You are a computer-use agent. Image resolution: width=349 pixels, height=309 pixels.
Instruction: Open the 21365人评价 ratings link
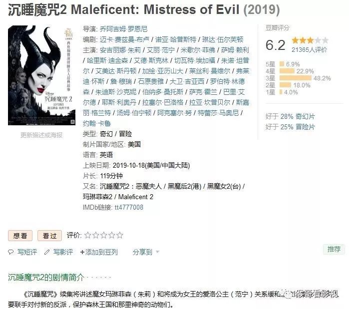coord(309,49)
